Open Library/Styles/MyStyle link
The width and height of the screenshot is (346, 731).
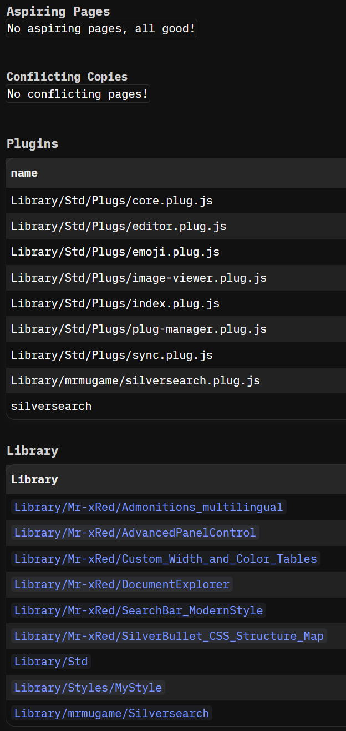pos(88,688)
